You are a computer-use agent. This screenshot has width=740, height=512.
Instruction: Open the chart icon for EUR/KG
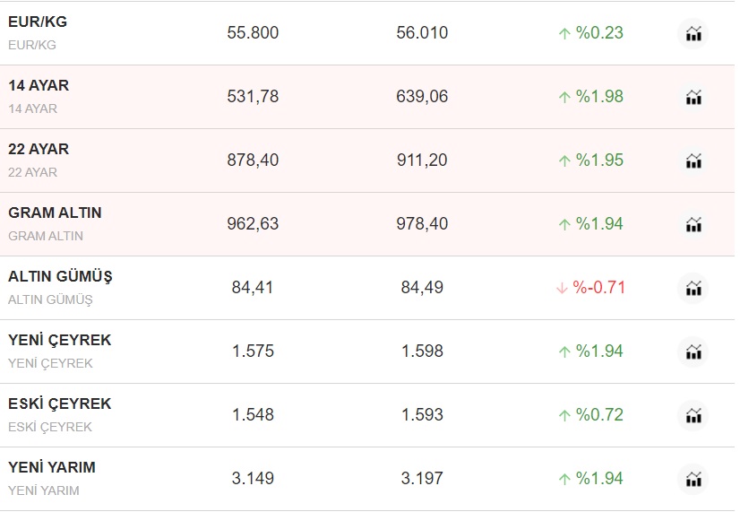[693, 34]
